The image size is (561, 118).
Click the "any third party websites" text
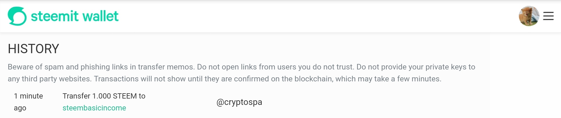click(49, 79)
